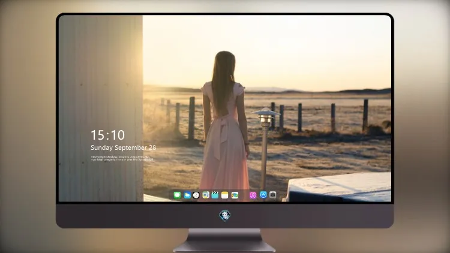Click the mascot logo on monitor chin

point(225,216)
